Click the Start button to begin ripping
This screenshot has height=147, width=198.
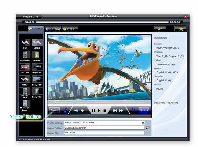click(144, 110)
